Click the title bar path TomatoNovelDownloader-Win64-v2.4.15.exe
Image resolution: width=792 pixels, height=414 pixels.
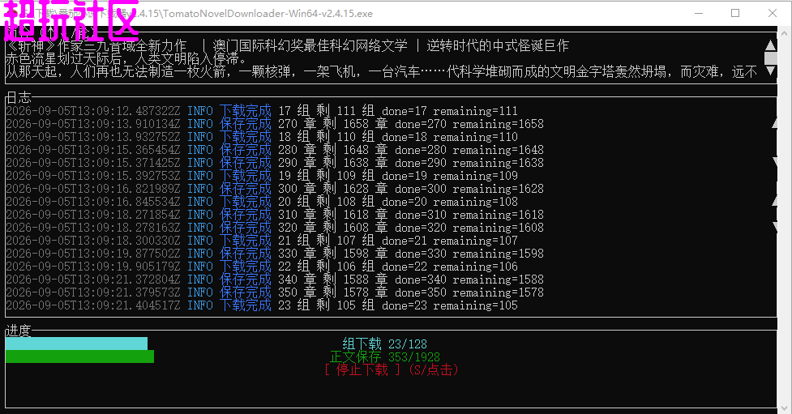tap(268, 14)
